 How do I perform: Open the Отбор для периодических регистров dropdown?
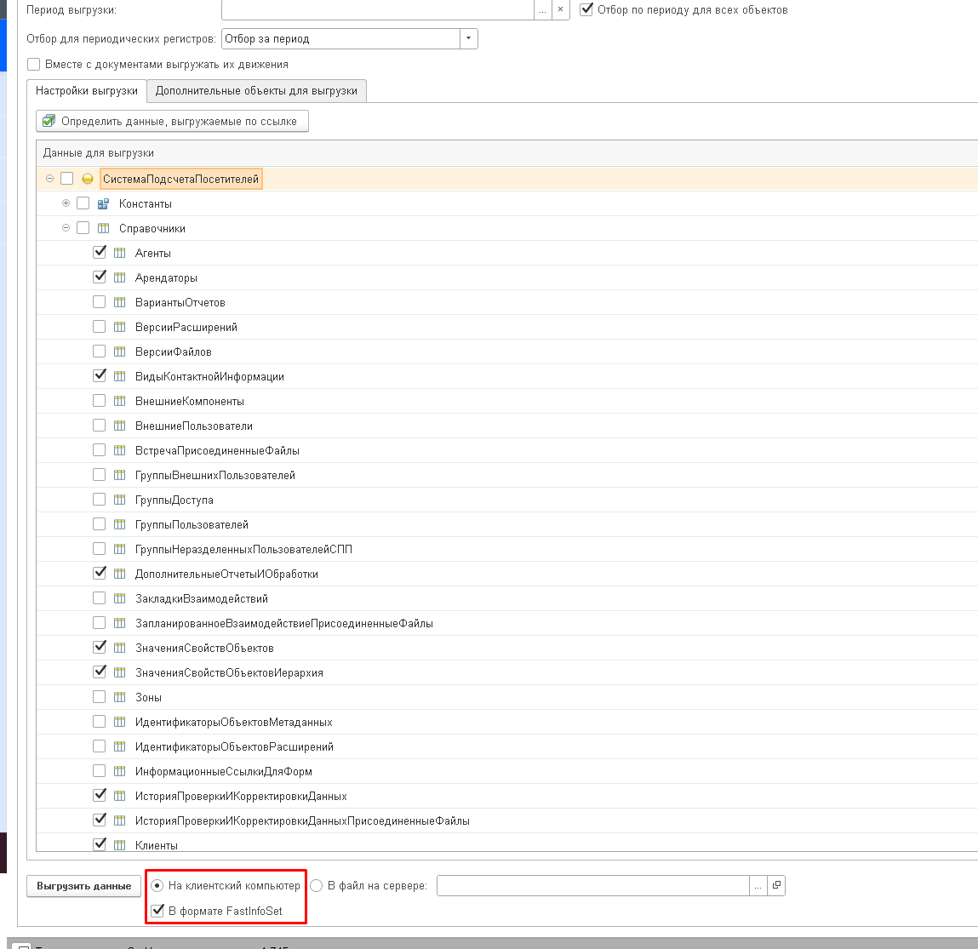(468, 38)
